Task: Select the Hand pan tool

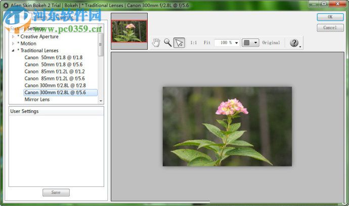Action: click(156, 43)
